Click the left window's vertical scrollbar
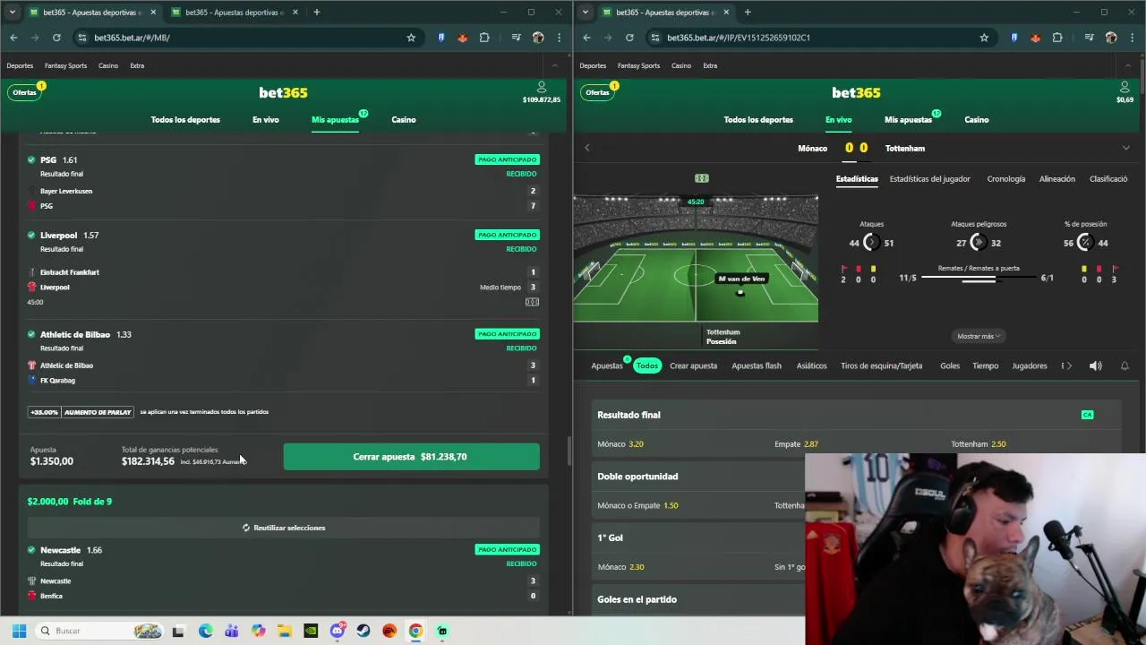This screenshot has width=1146, height=645. tap(569, 452)
